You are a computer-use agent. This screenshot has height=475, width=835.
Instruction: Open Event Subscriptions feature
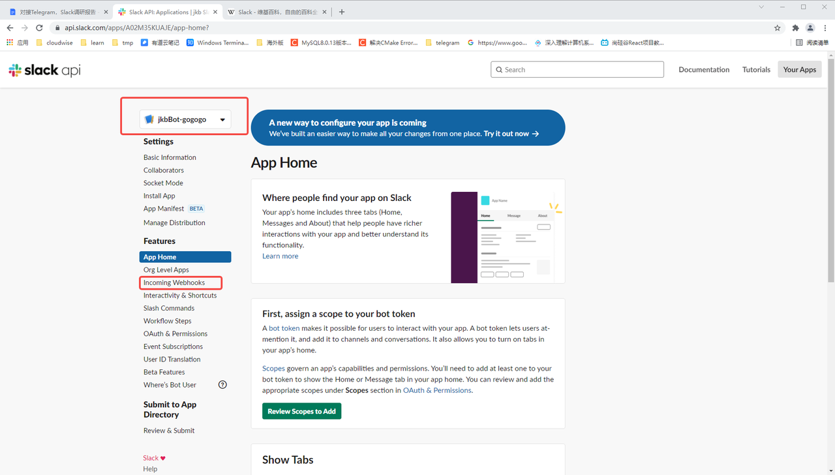click(x=173, y=346)
